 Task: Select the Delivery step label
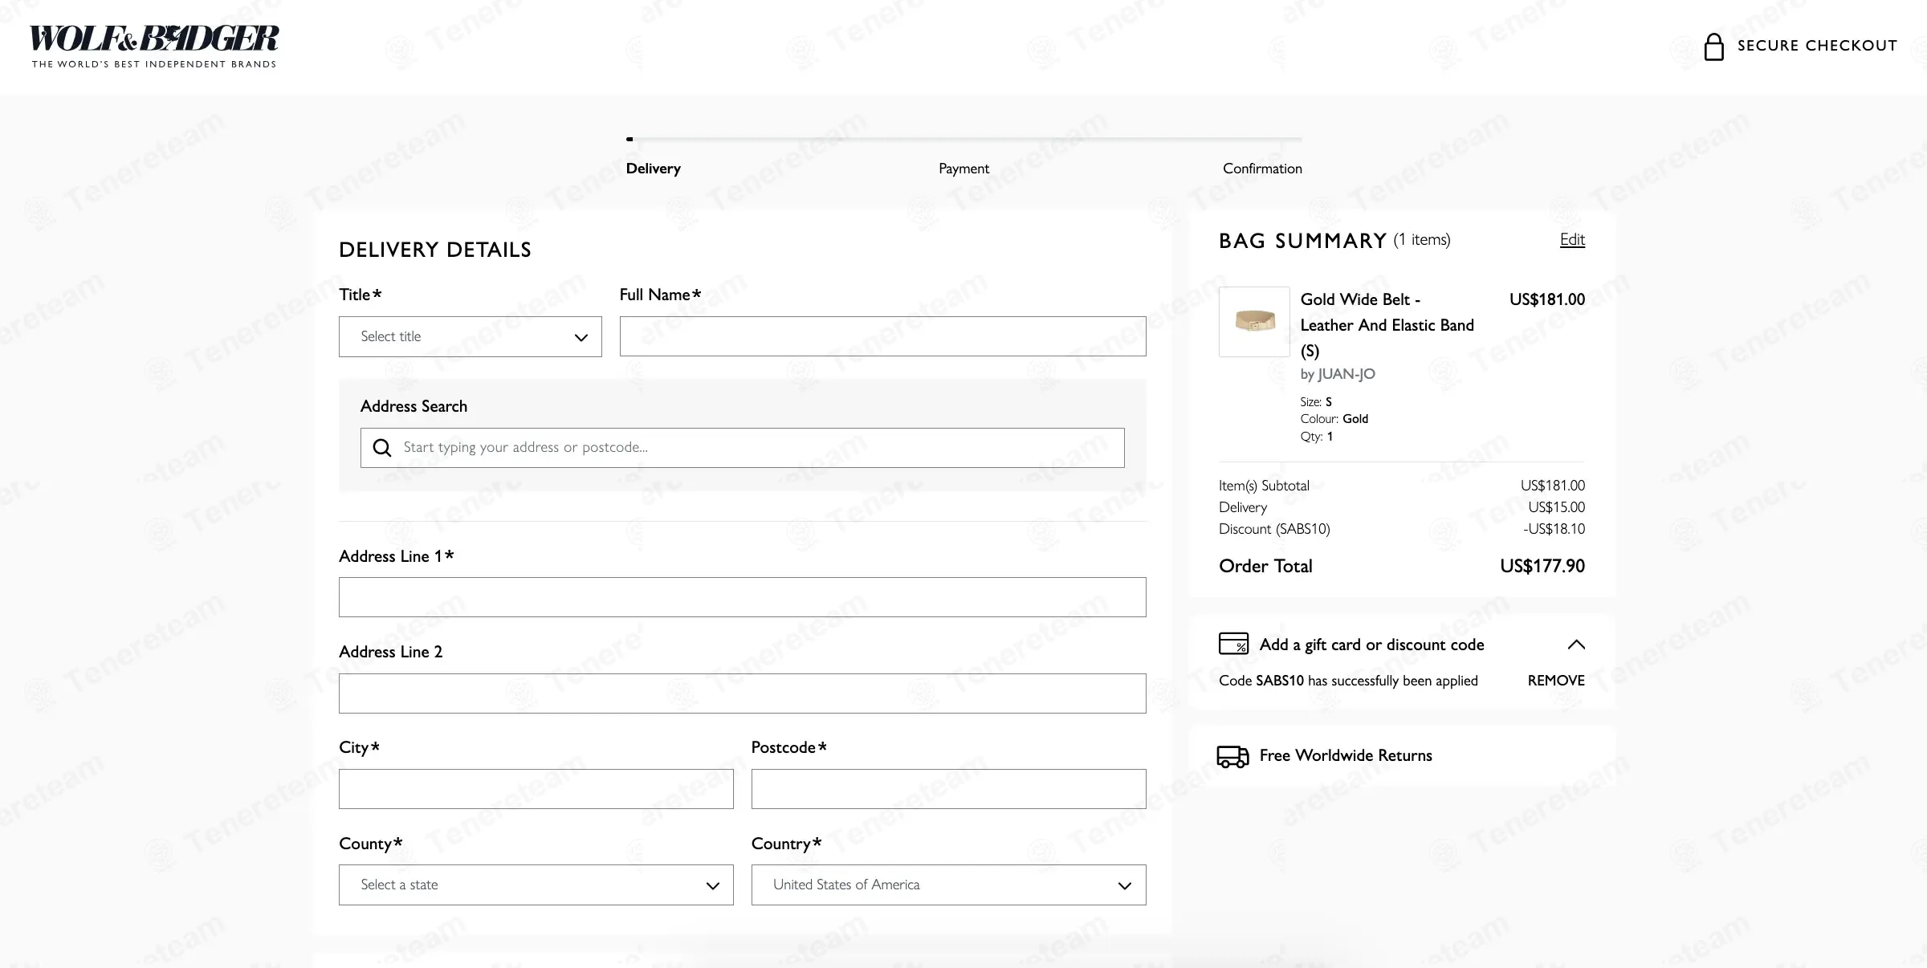click(x=653, y=169)
